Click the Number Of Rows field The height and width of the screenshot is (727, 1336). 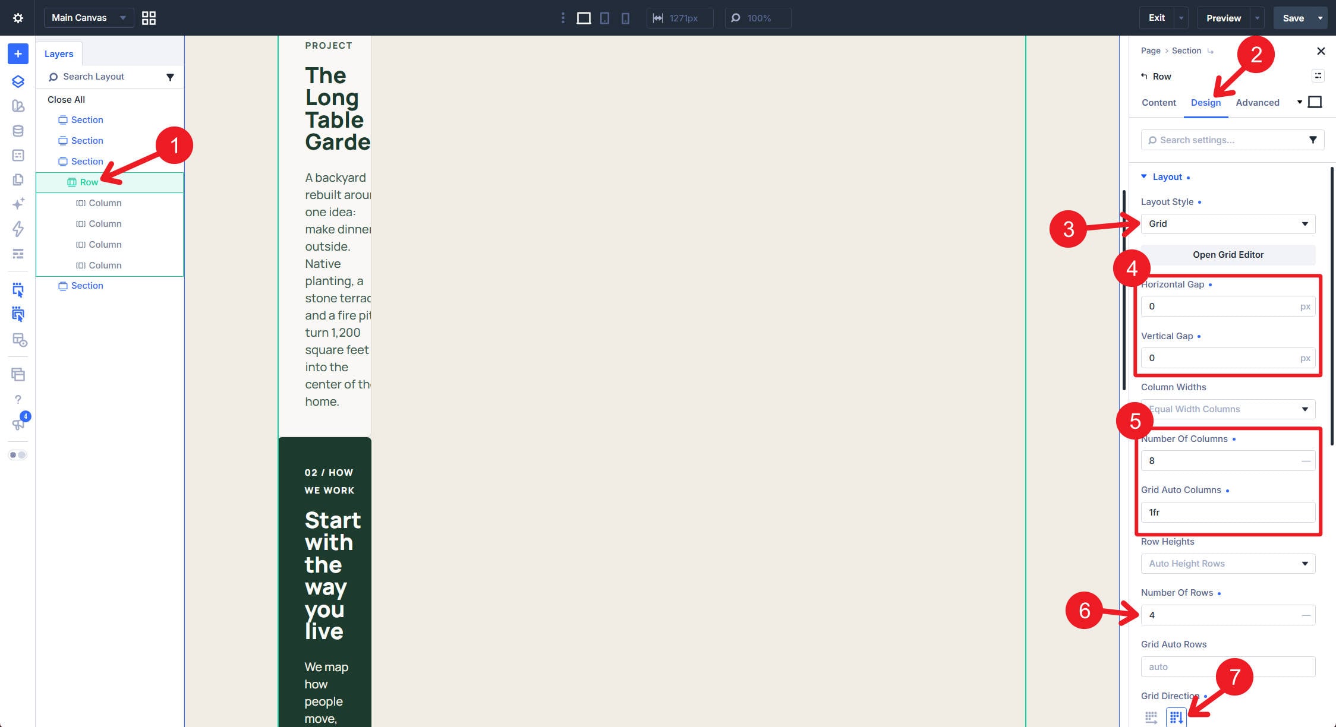click(x=1228, y=615)
